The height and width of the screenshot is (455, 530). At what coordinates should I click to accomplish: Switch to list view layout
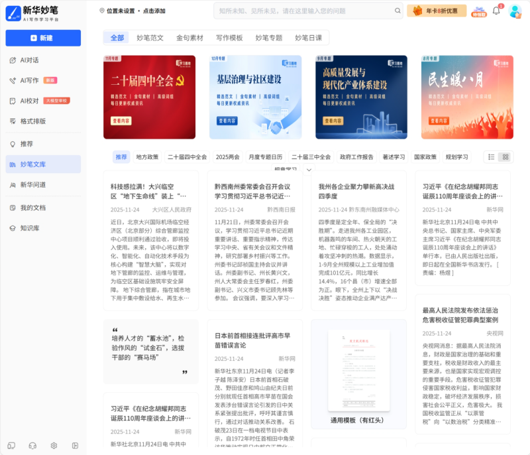(x=492, y=157)
